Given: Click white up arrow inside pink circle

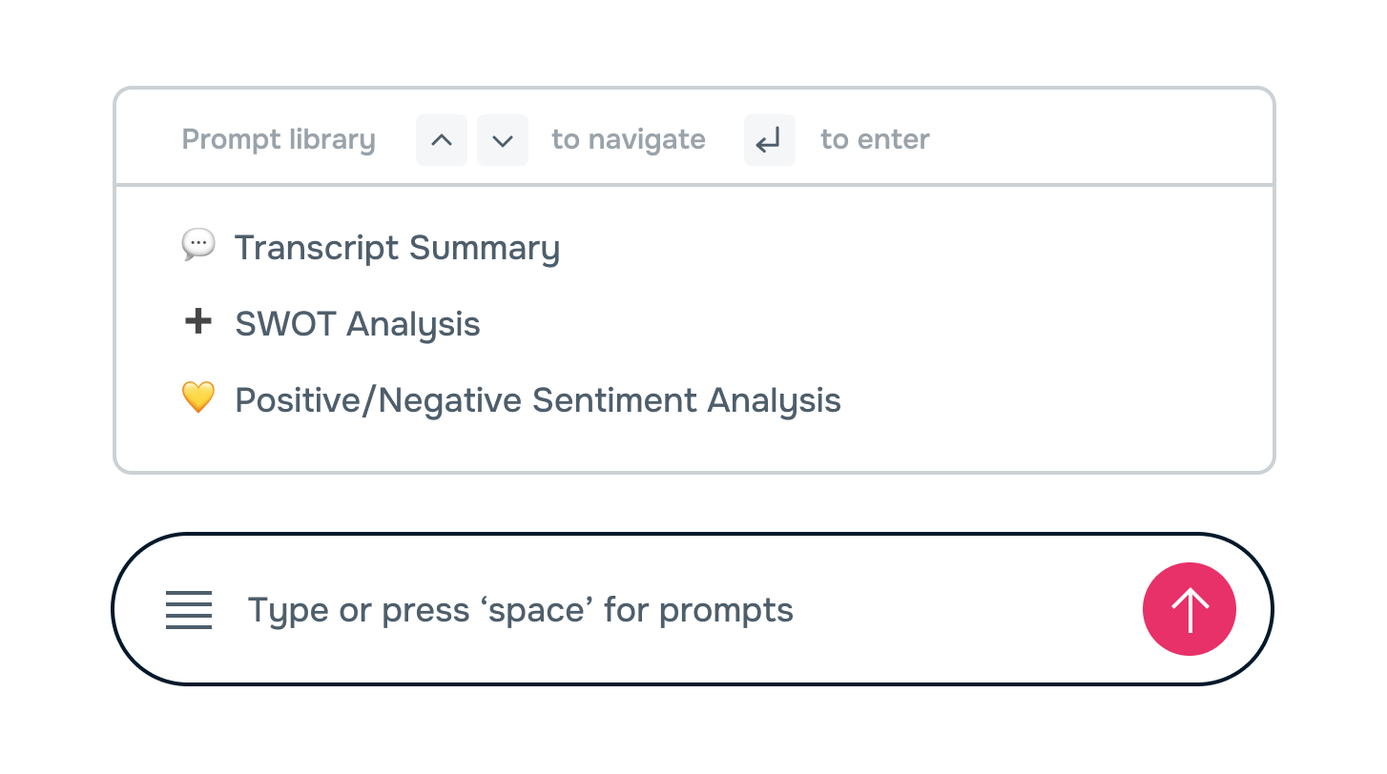Looking at the screenshot, I should (x=1190, y=610).
